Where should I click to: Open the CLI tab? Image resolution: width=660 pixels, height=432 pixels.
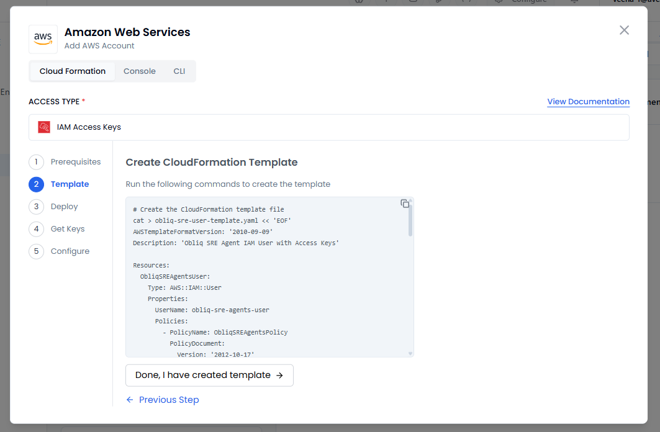pos(179,71)
